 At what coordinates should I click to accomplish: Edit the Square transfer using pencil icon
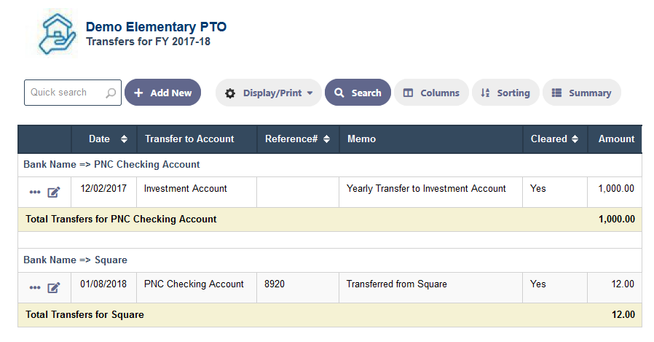click(54, 288)
